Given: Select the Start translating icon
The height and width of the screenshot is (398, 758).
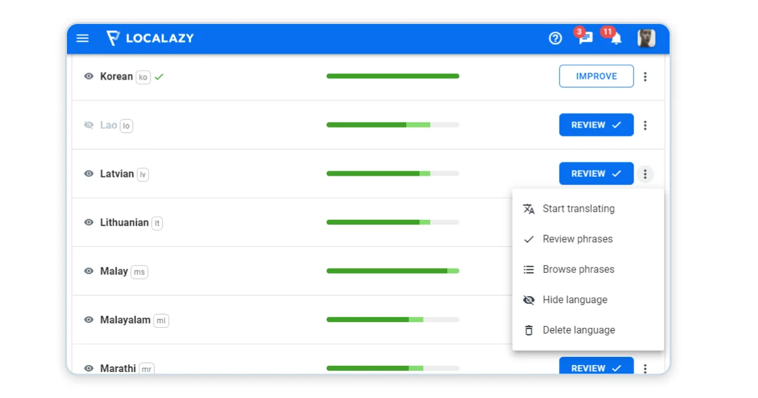Looking at the screenshot, I should pyautogui.click(x=529, y=208).
